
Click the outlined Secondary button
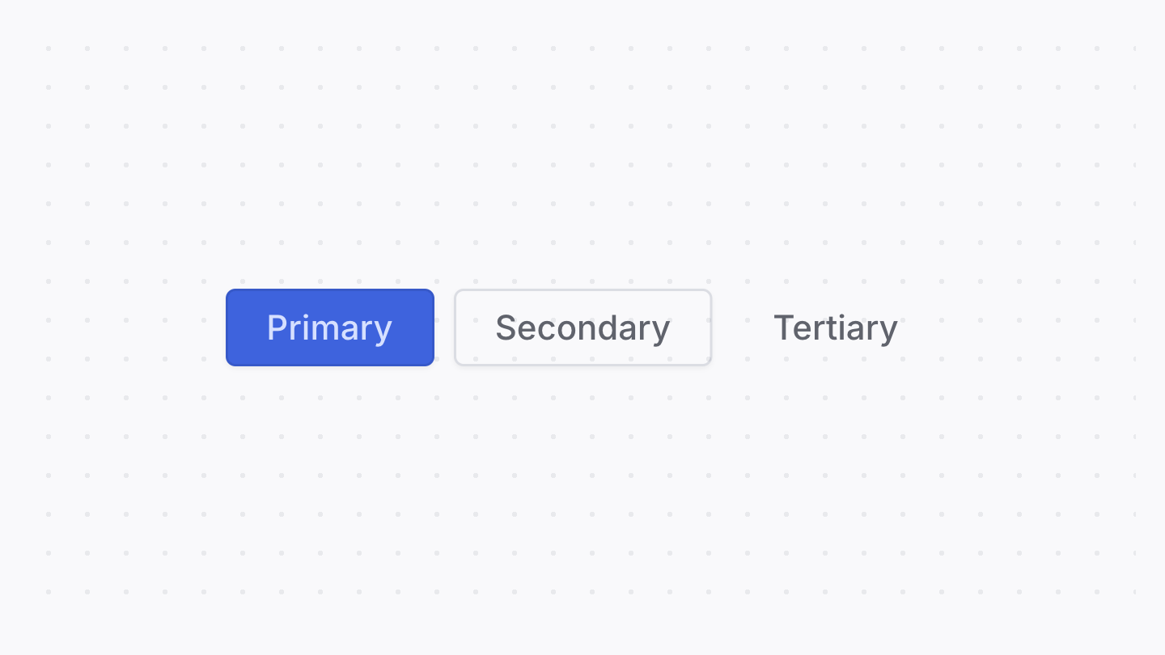582,327
